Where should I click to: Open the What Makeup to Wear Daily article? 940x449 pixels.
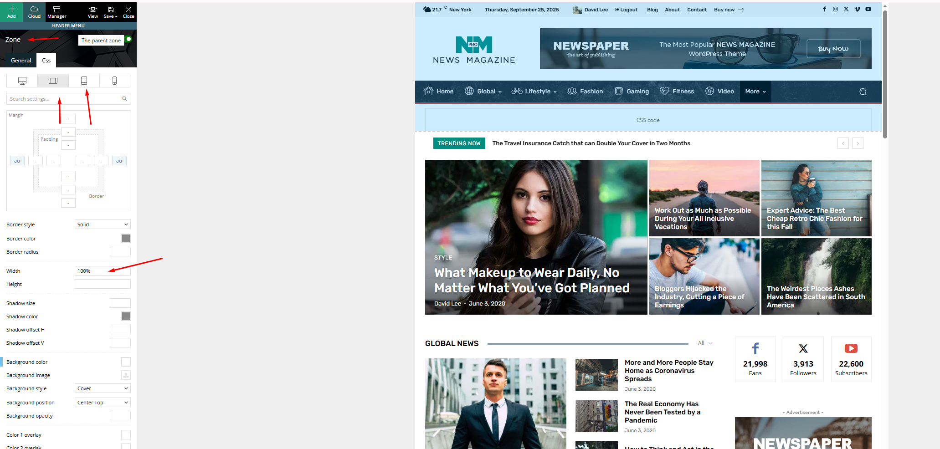532,281
